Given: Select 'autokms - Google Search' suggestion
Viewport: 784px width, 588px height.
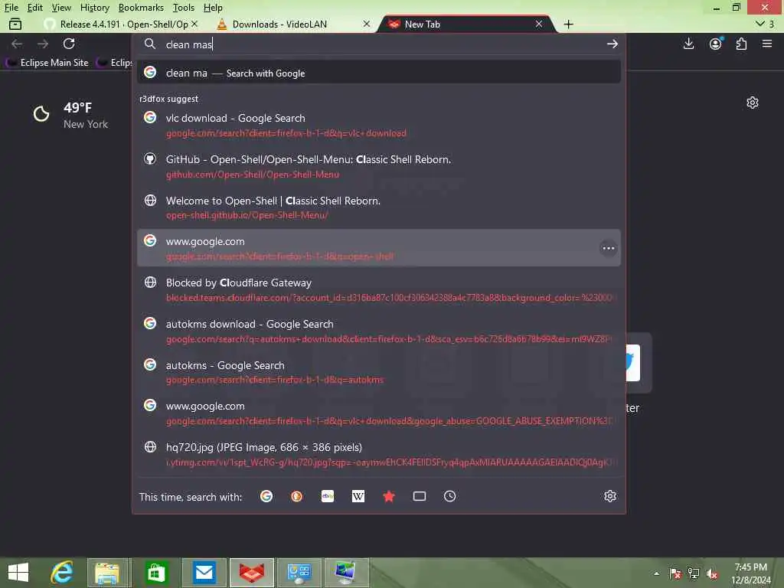Looking at the screenshot, I should tap(378, 372).
